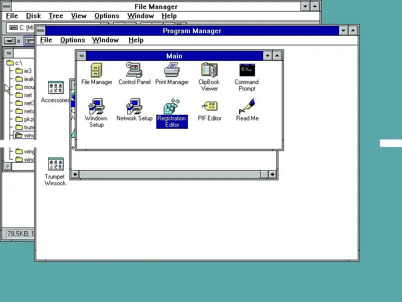402x302 pixels.
Task: Open File Manager's Disk menu
Action: 33,16
